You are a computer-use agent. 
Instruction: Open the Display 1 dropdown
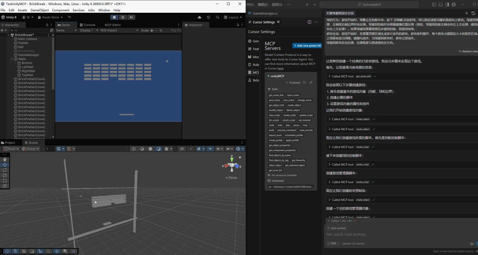click(89, 30)
